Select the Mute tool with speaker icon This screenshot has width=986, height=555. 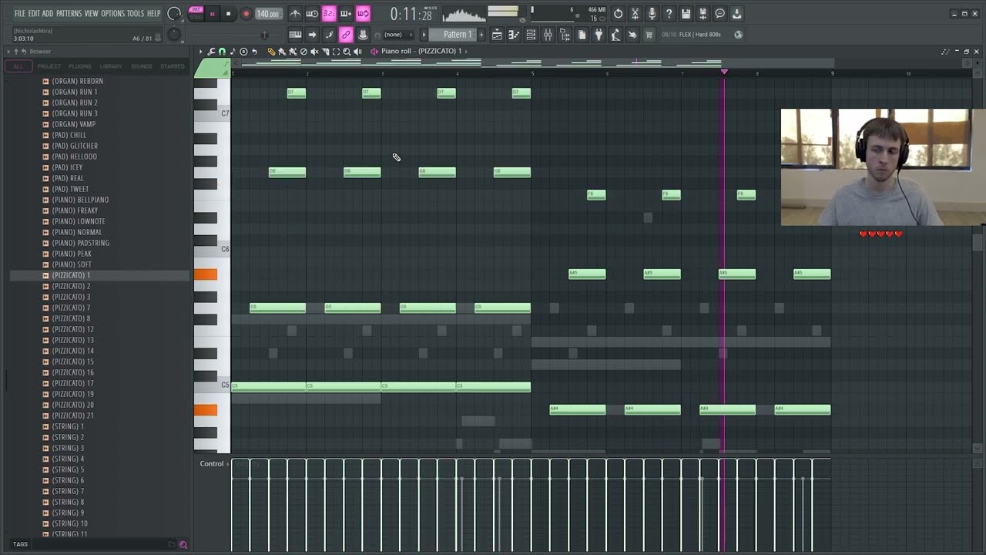pos(314,51)
